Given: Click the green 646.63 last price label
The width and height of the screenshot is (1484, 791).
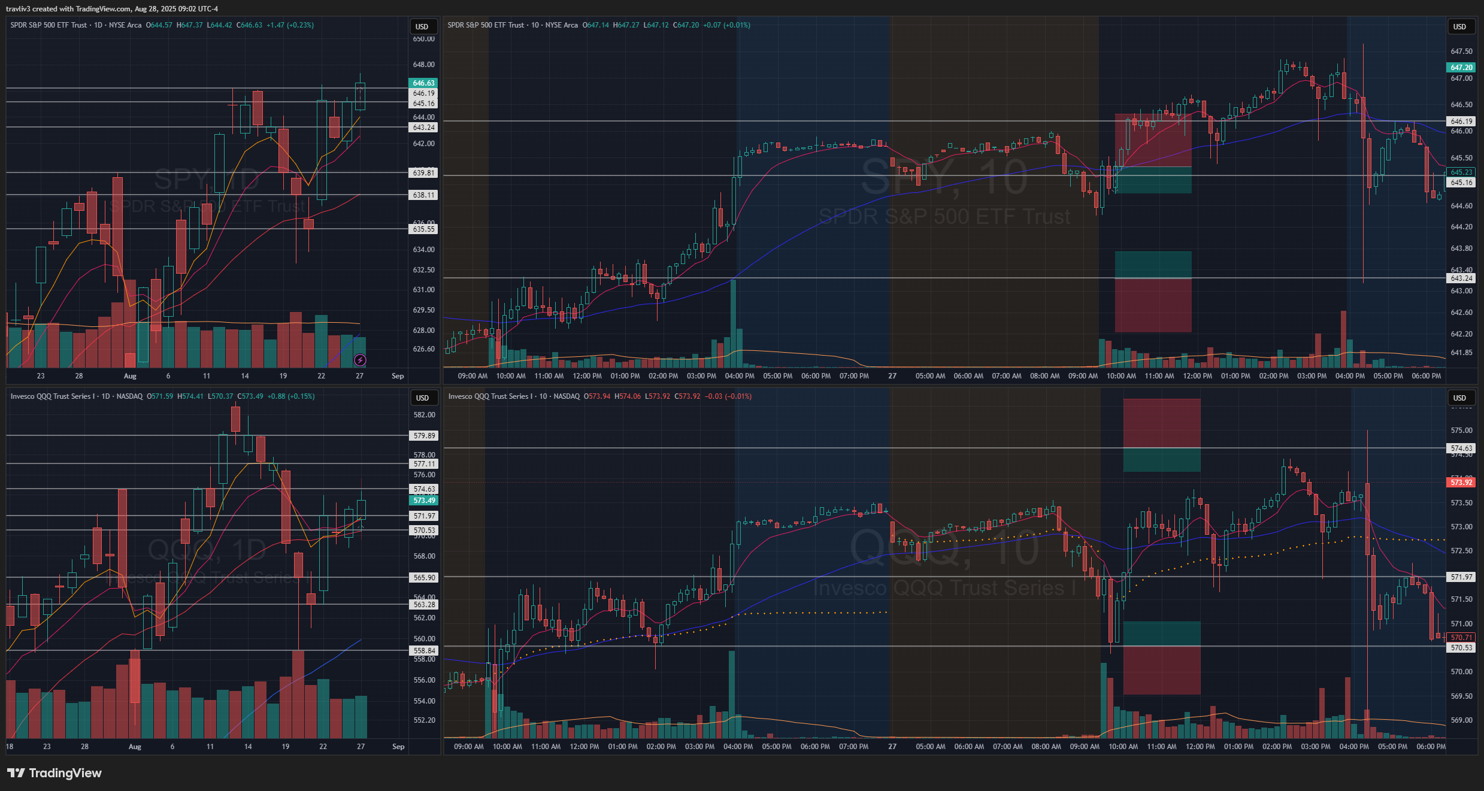Looking at the screenshot, I should pyautogui.click(x=423, y=83).
